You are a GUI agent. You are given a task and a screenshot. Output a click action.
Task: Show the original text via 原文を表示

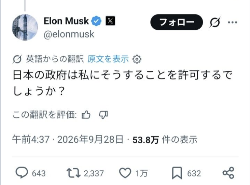click(x=108, y=59)
